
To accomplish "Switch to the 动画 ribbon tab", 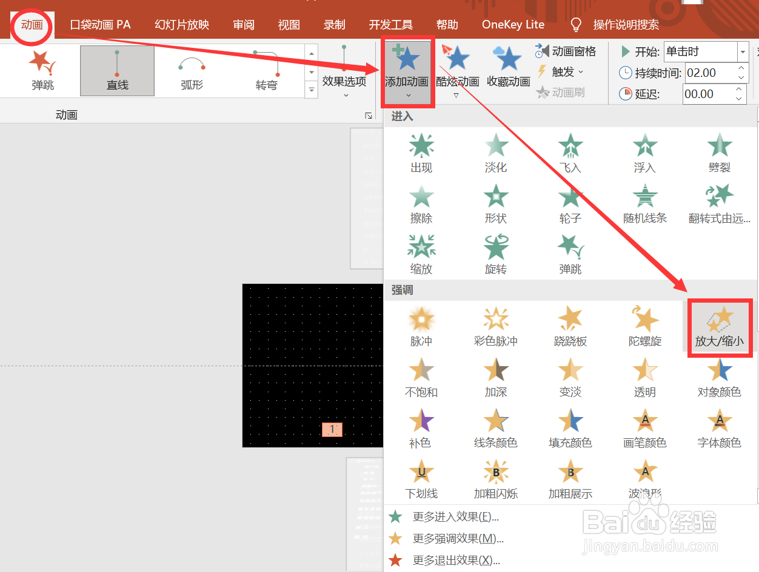I will coord(32,25).
